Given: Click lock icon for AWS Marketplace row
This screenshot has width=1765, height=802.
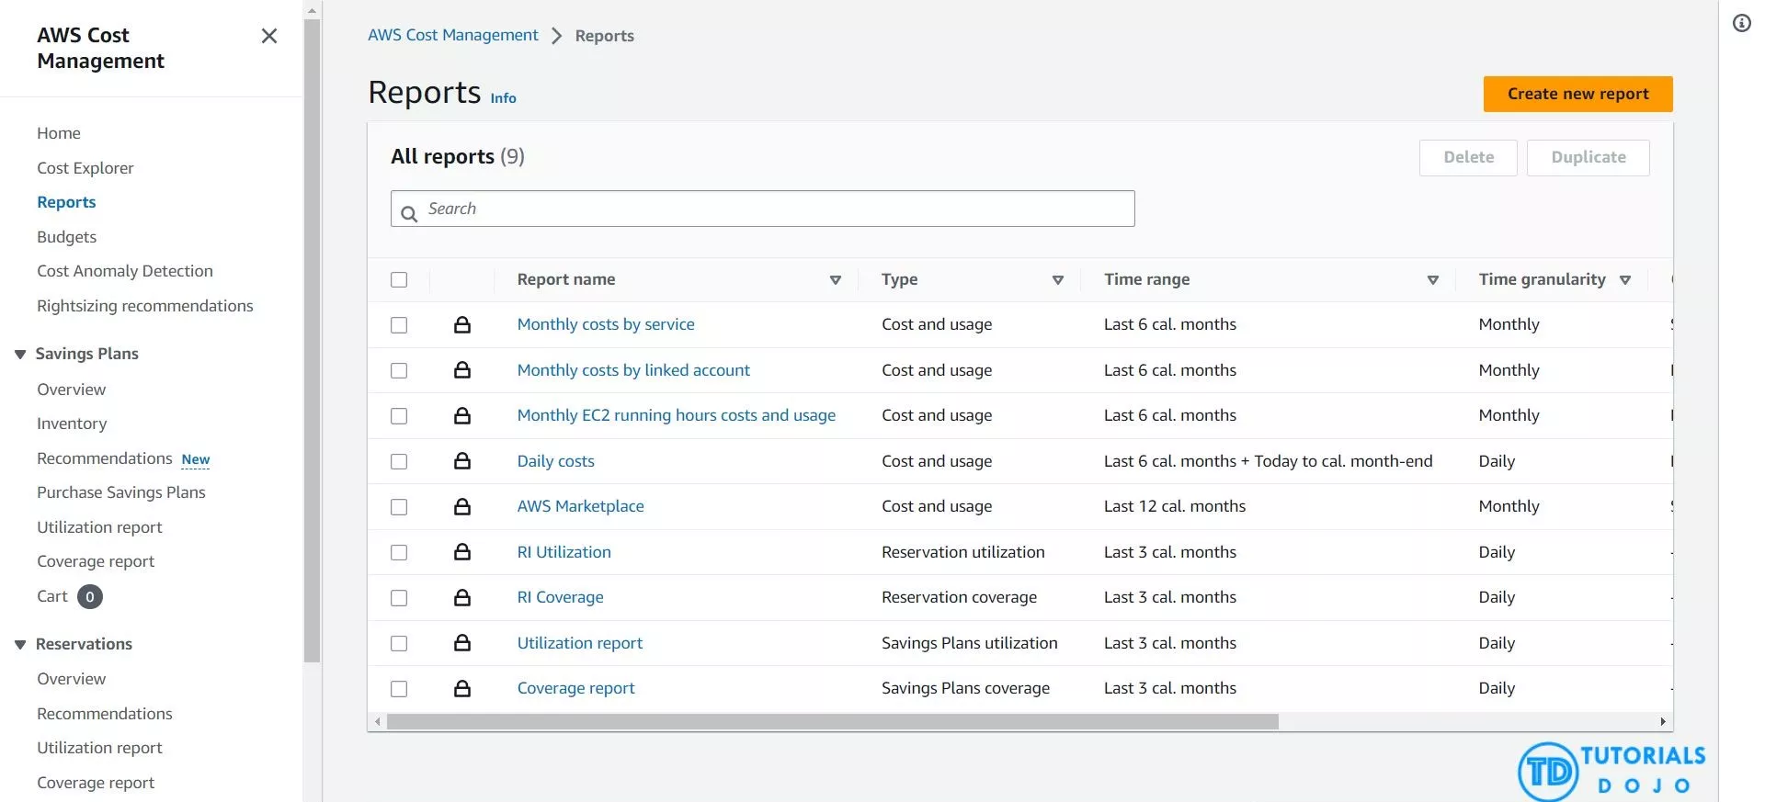Looking at the screenshot, I should coord(462,506).
